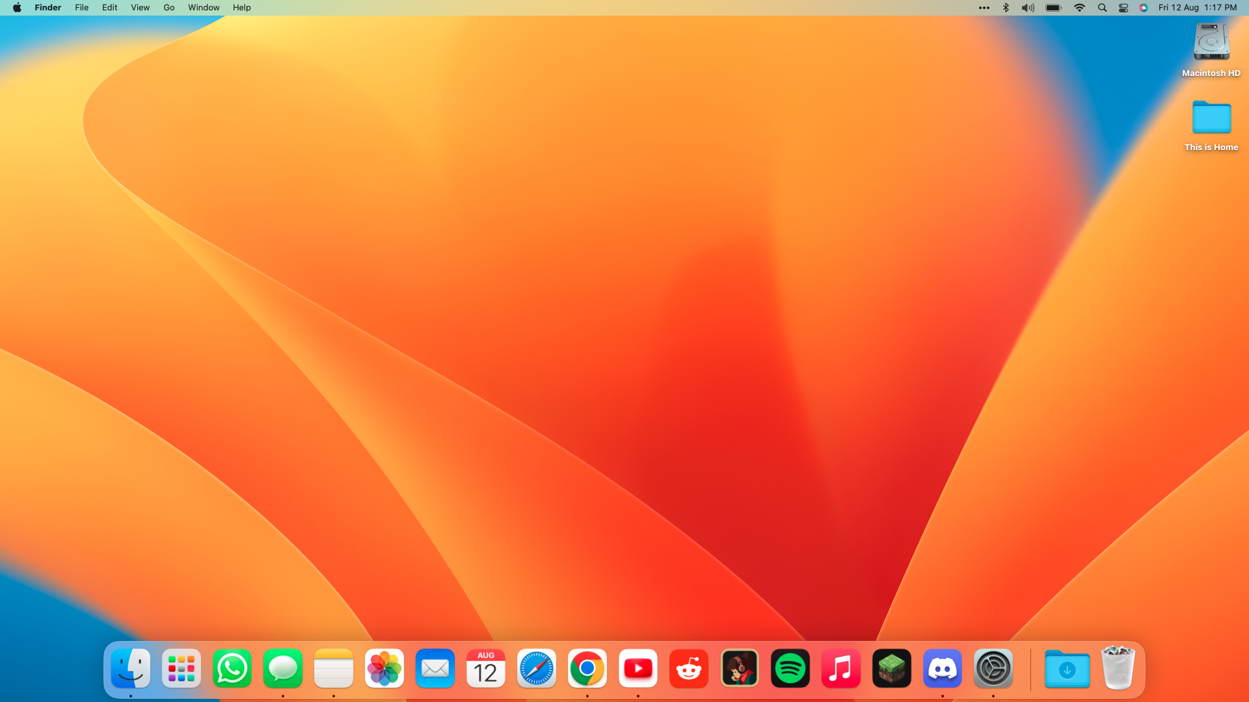Open the Go menu
Screen dimensions: 1249x702
pyautogui.click(x=169, y=8)
